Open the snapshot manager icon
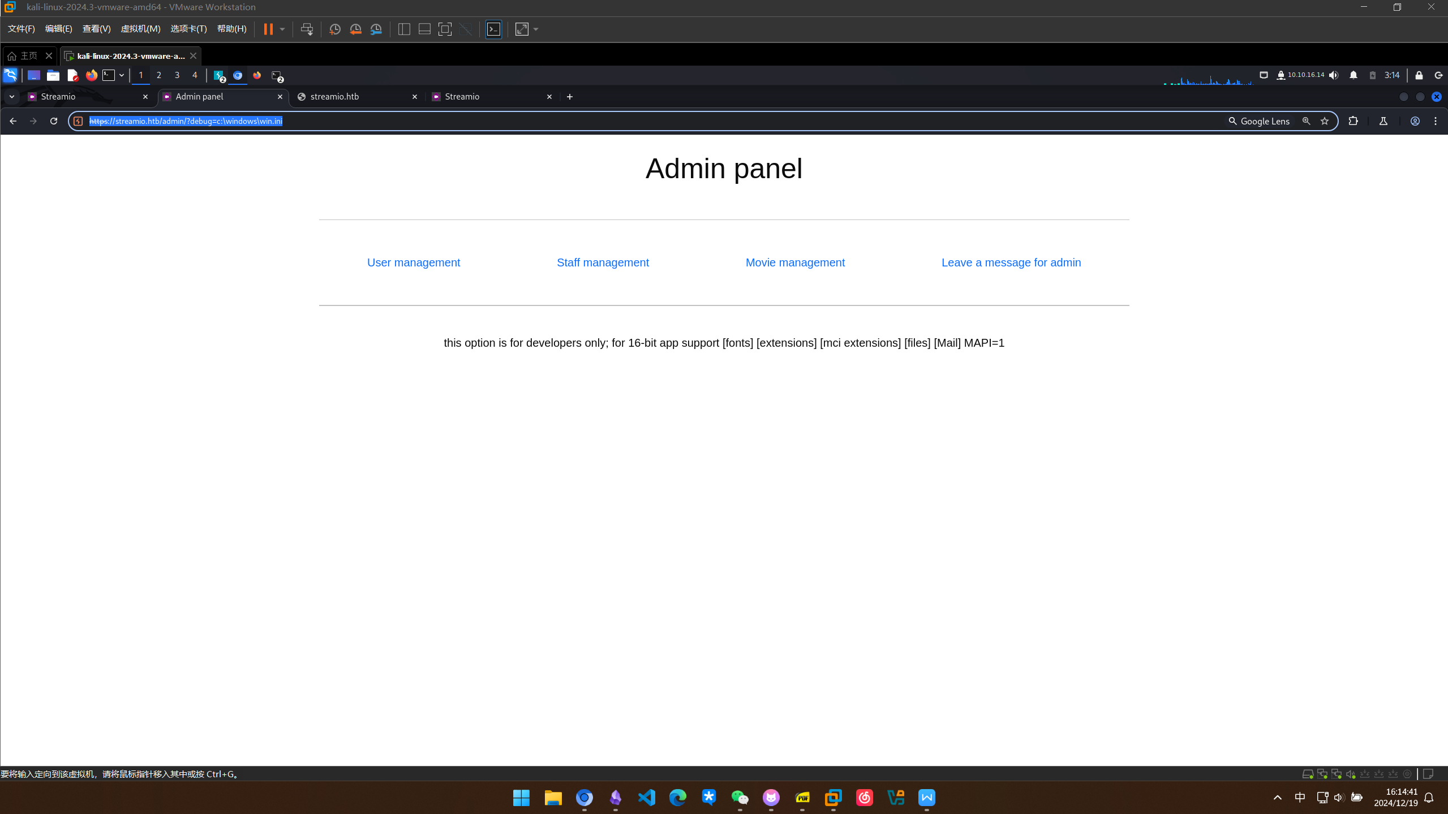This screenshot has width=1448, height=814. pos(376,29)
